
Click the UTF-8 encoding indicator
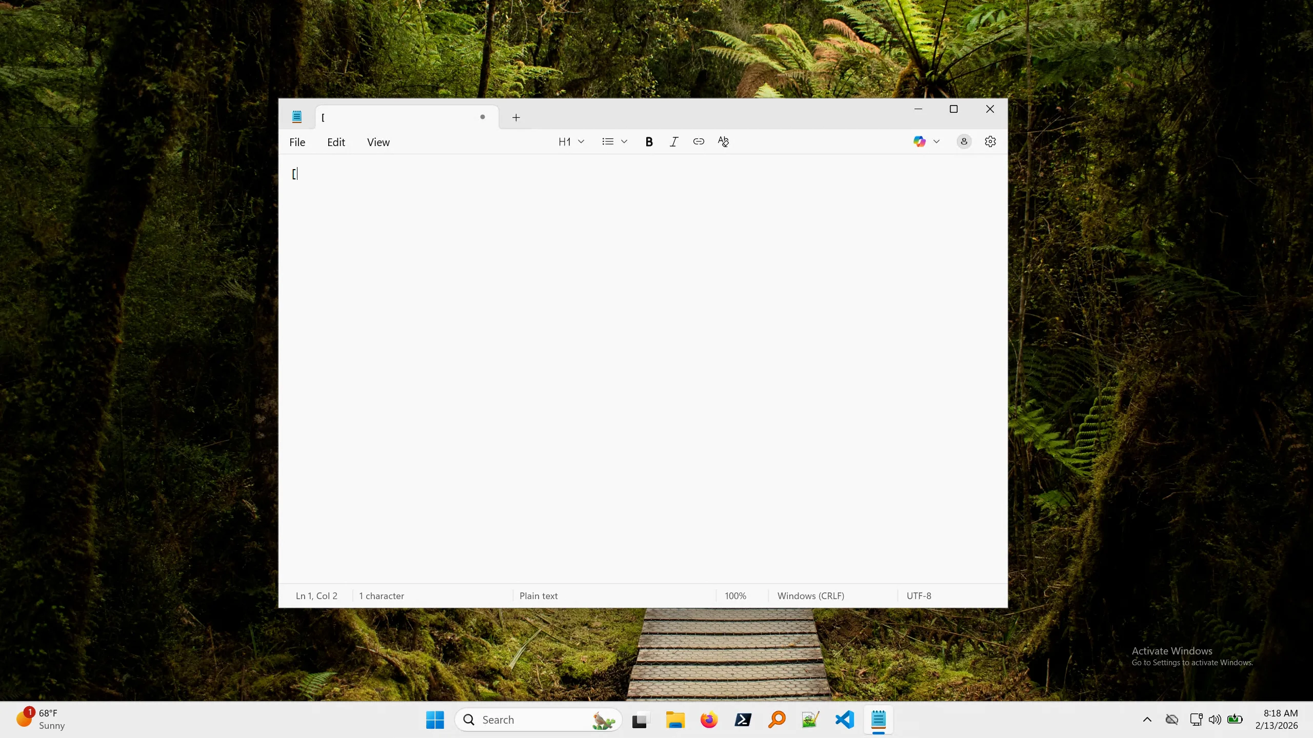919,596
